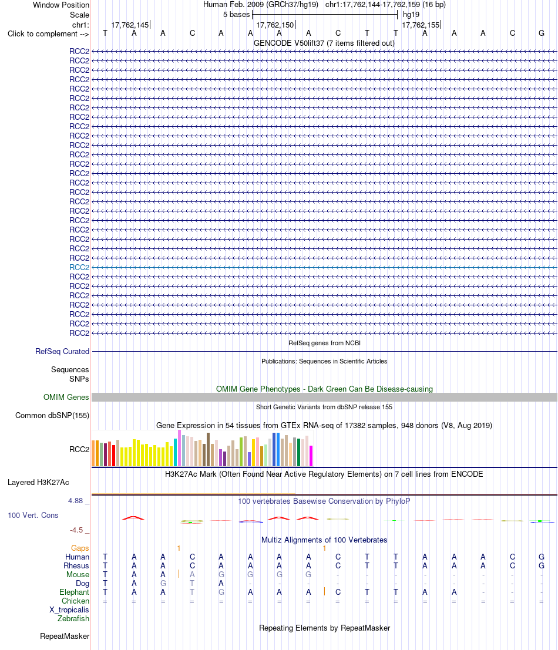The image size is (558, 650).
Task: Click the magenta bar ending the GTEx chart
Action: coord(311,456)
